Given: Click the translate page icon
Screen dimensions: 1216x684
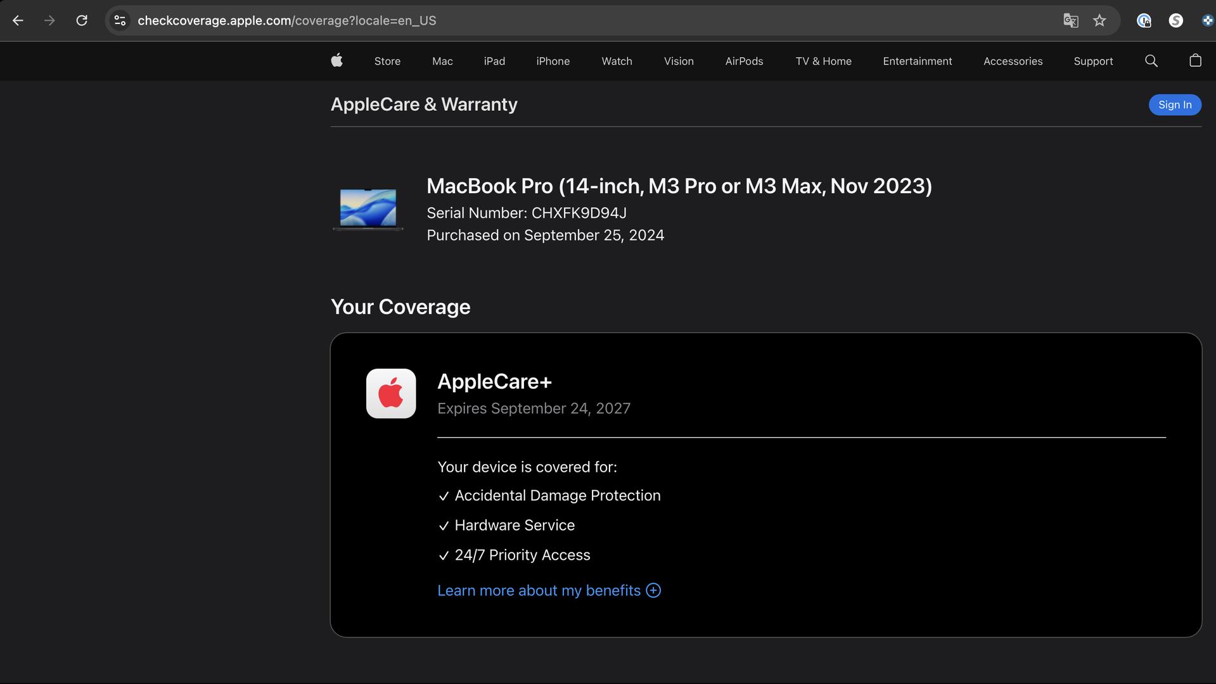Looking at the screenshot, I should [x=1070, y=20].
